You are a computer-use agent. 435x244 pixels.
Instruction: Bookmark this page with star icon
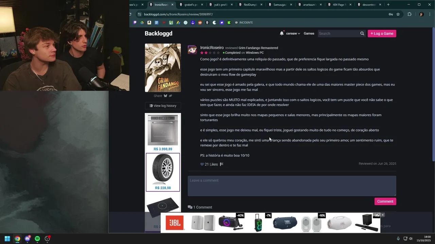pos(398,14)
